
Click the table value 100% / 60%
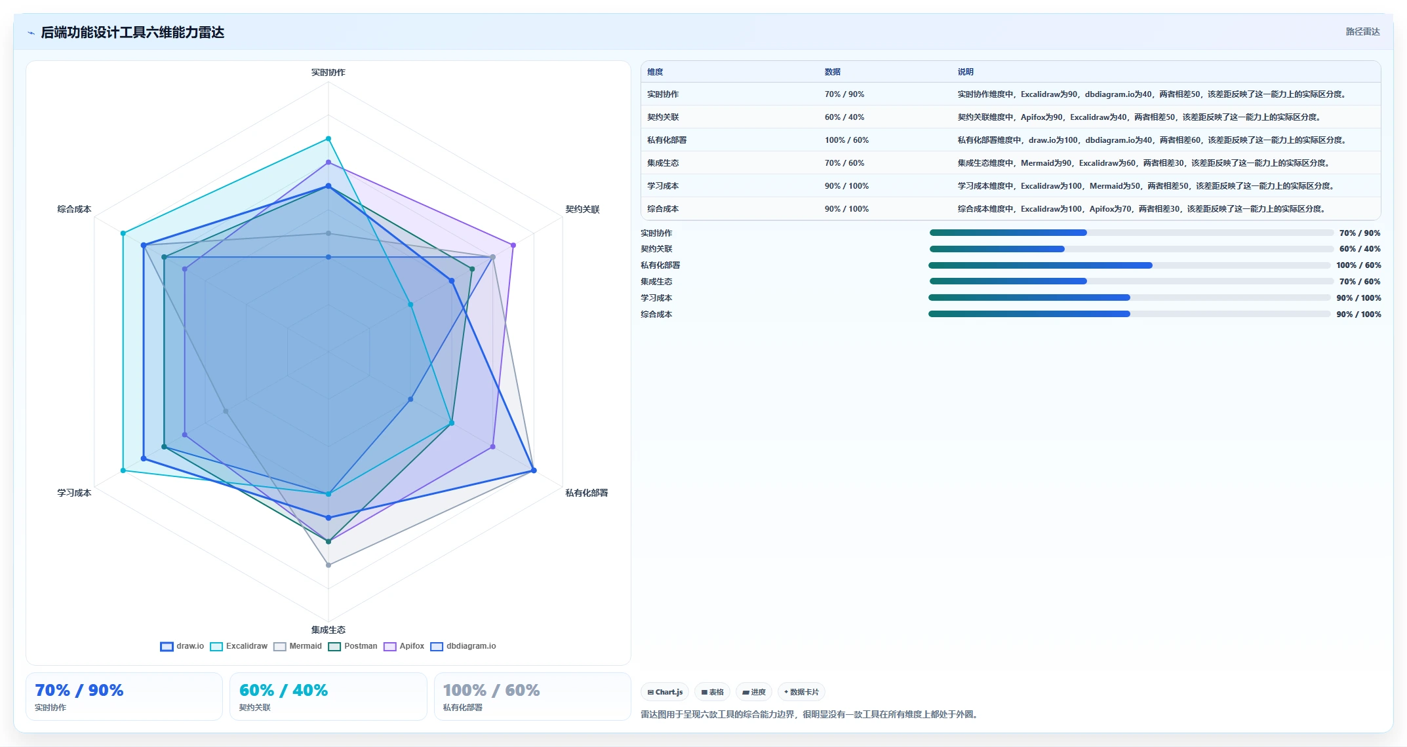click(x=846, y=140)
